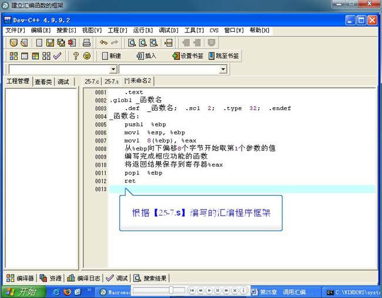Click the New project toolbar icon

(x=14, y=43)
